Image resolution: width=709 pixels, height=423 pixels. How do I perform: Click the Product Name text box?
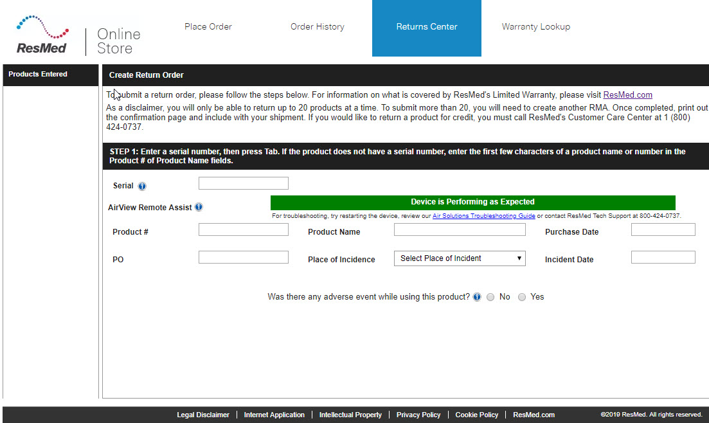[460, 230]
